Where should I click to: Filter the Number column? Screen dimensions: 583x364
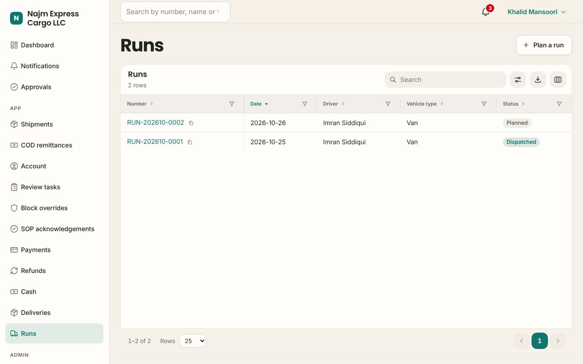tap(232, 104)
